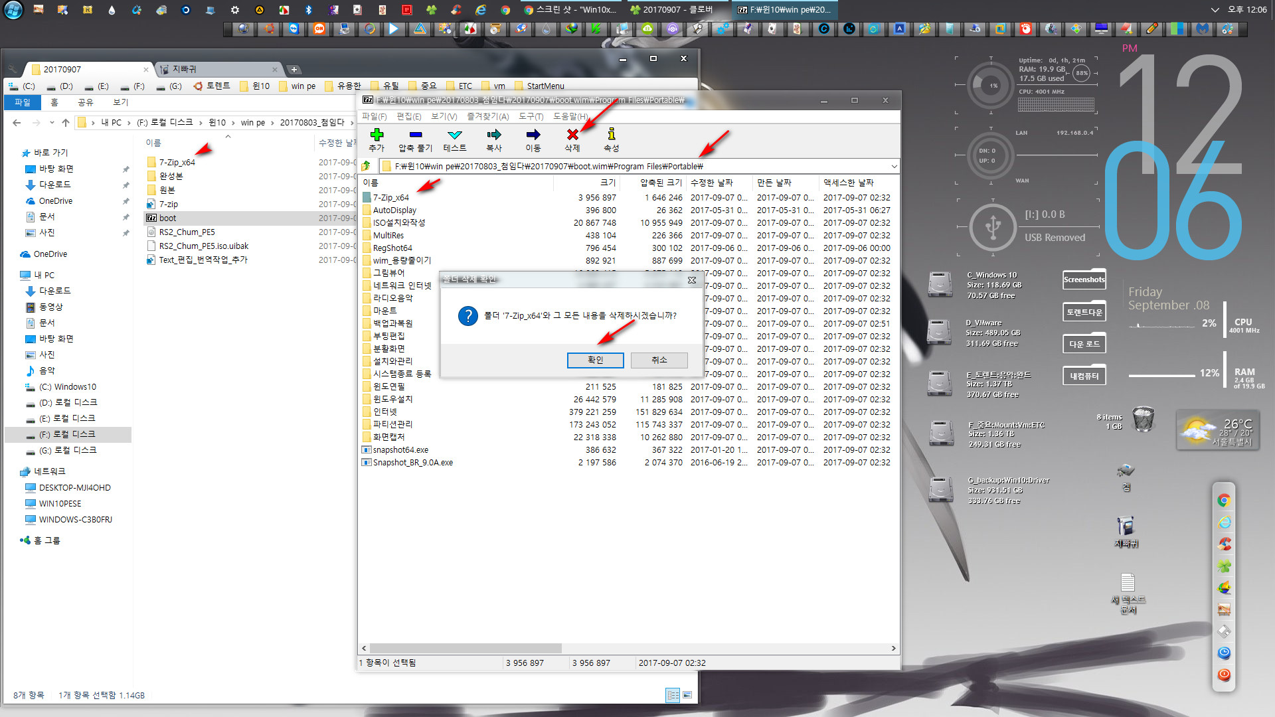Open the 7-Zip 도구(T) menu

click(x=531, y=116)
